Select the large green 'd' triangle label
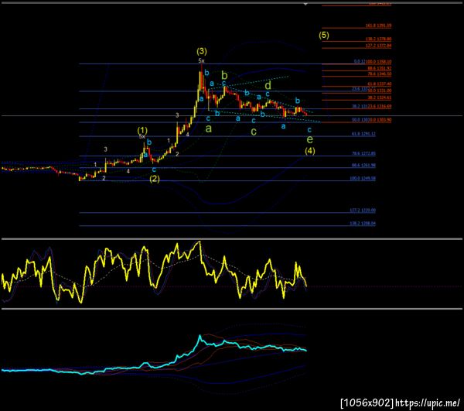The width and height of the screenshot is (464, 411). (x=268, y=86)
